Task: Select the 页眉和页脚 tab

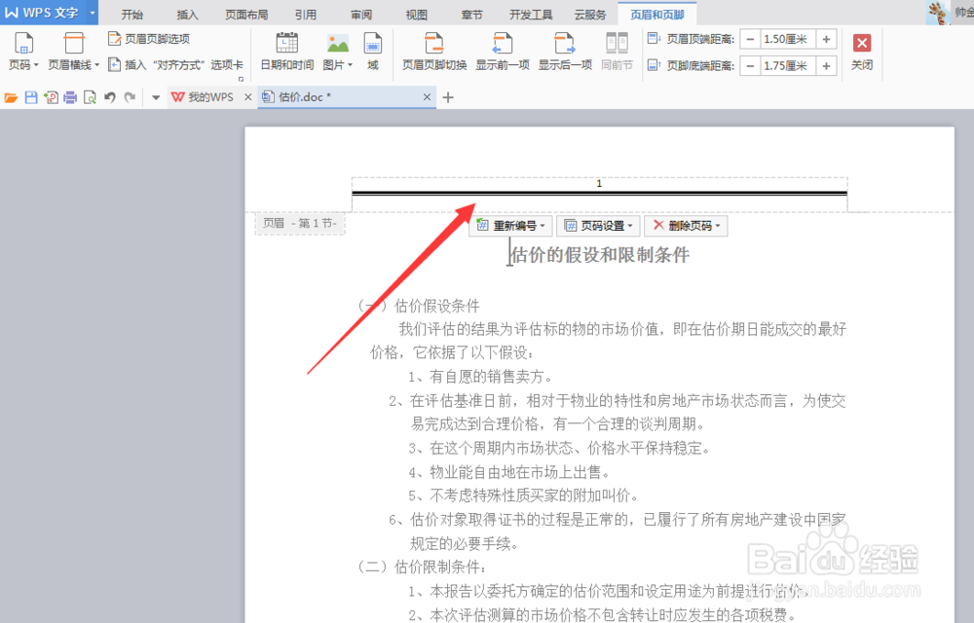Action: [657, 15]
